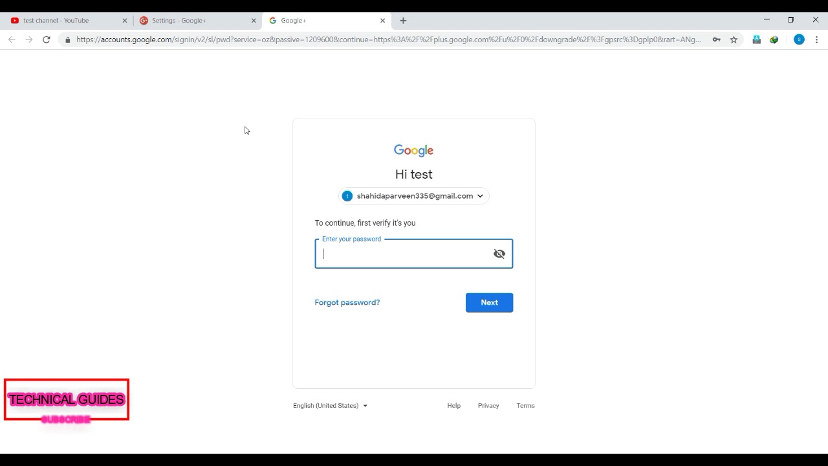Screen dimensions: 828x466
Task: Click 'To continue, first verify it's you' text
Action: click(x=365, y=223)
